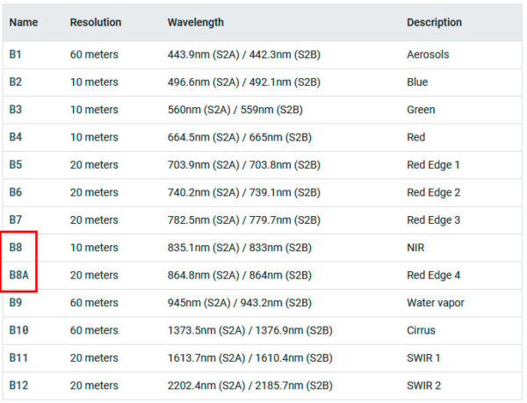This screenshot has height=403, width=527.
Task: Click the Red Edge 1 description
Action: 433,164
